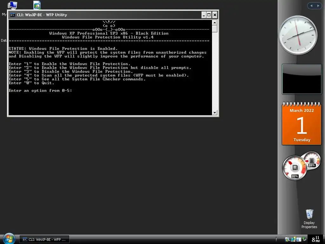Select the black slideshow gadget
325x244 pixels.
[302, 79]
